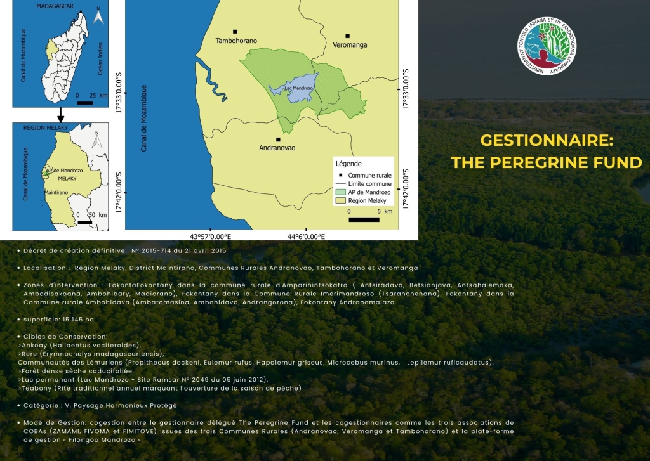Click the 'Mode de Gestion: cogestion' paragraph
The image size is (650, 461).
269,431
